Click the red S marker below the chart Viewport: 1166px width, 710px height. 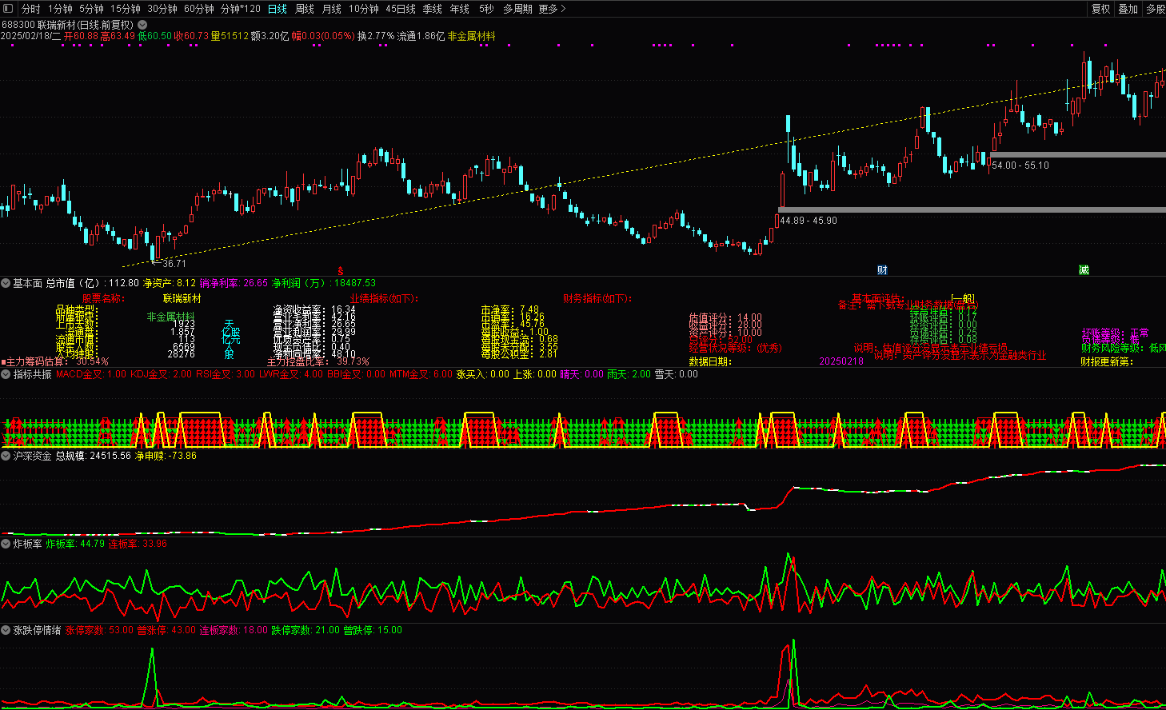[341, 270]
